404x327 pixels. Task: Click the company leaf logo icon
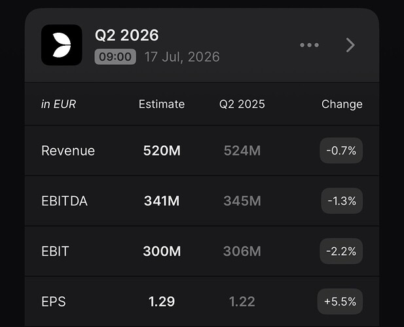coord(62,45)
